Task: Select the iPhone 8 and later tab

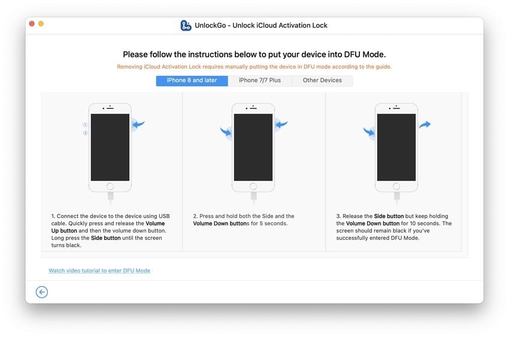Action: tap(192, 81)
